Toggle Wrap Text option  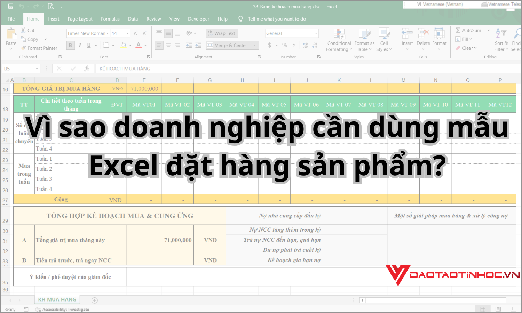(221, 33)
